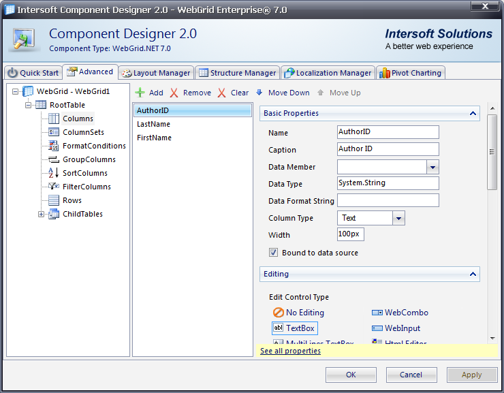Switch to the Layout Manager tab
This screenshot has width=504, height=393.
156,73
